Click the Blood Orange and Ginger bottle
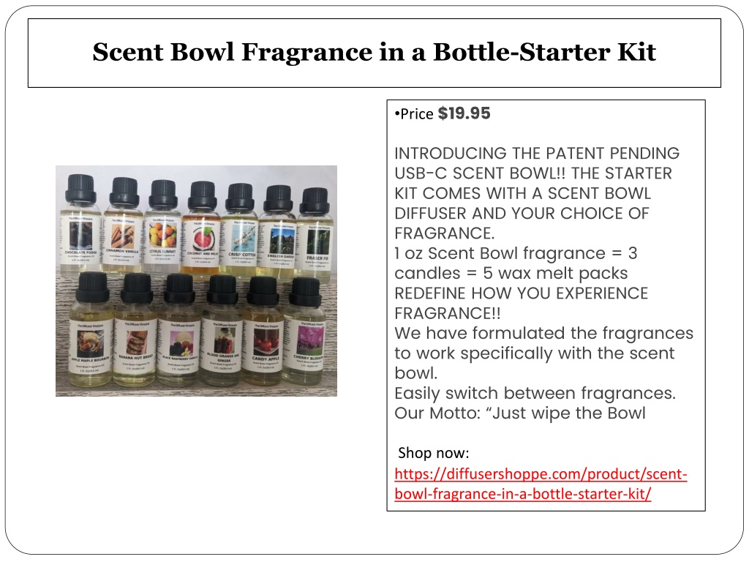Image resolution: width=749 pixels, height=562 pixels. pos(221,331)
